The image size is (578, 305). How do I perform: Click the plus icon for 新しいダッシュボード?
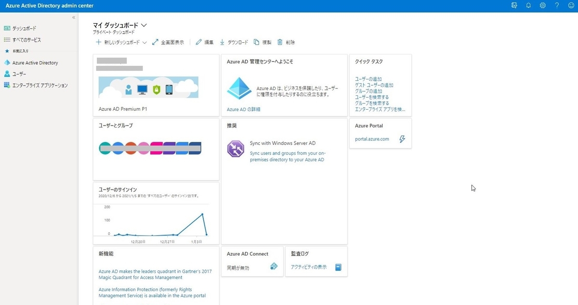[99, 42]
